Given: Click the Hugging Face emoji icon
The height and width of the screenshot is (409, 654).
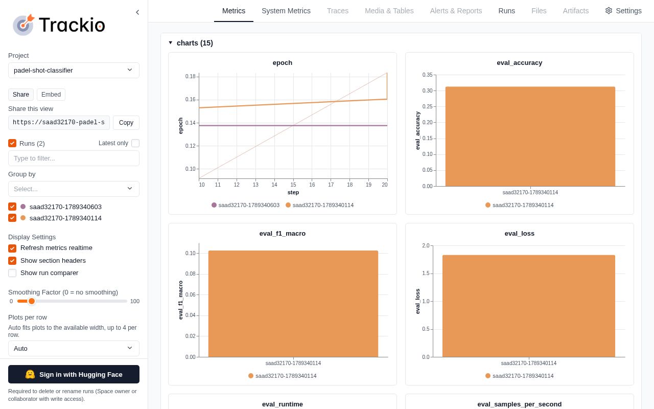Looking at the screenshot, I should click(30, 374).
